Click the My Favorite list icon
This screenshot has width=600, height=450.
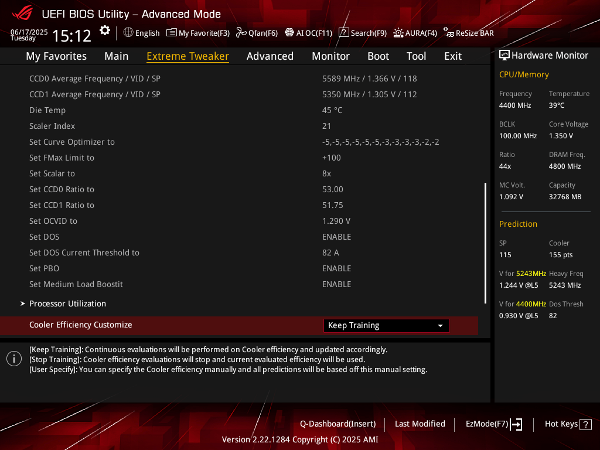tap(172, 33)
